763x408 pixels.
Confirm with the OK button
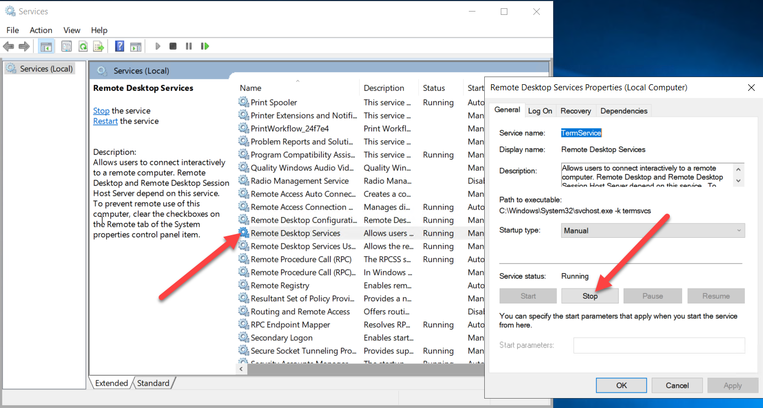point(622,385)
